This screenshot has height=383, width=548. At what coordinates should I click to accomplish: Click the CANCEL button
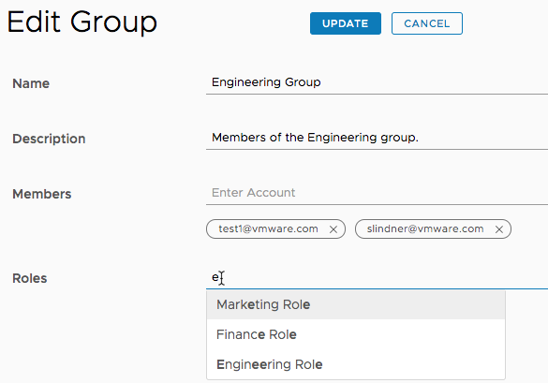point(427,23)
